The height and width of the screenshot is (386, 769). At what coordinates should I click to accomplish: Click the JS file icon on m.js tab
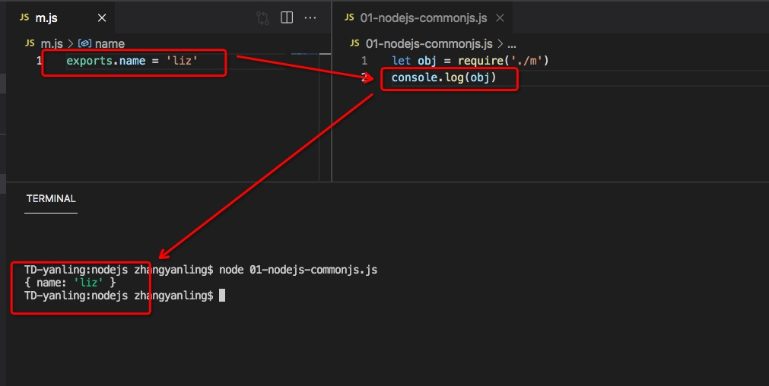pos(24,17)
